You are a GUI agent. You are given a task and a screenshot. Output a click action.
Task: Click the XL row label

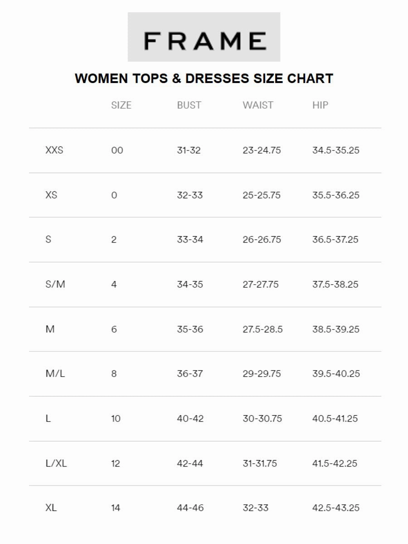[51, 508]
